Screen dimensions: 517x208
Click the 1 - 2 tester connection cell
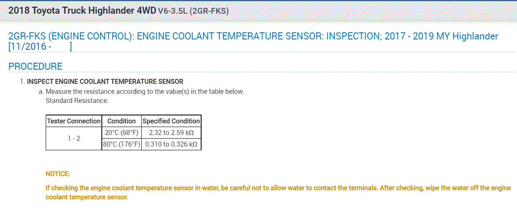coord(74,139)
